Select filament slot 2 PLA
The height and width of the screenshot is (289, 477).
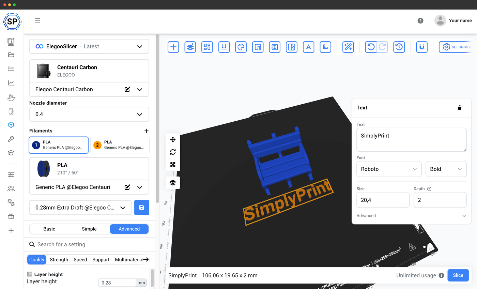click(120, 145)
